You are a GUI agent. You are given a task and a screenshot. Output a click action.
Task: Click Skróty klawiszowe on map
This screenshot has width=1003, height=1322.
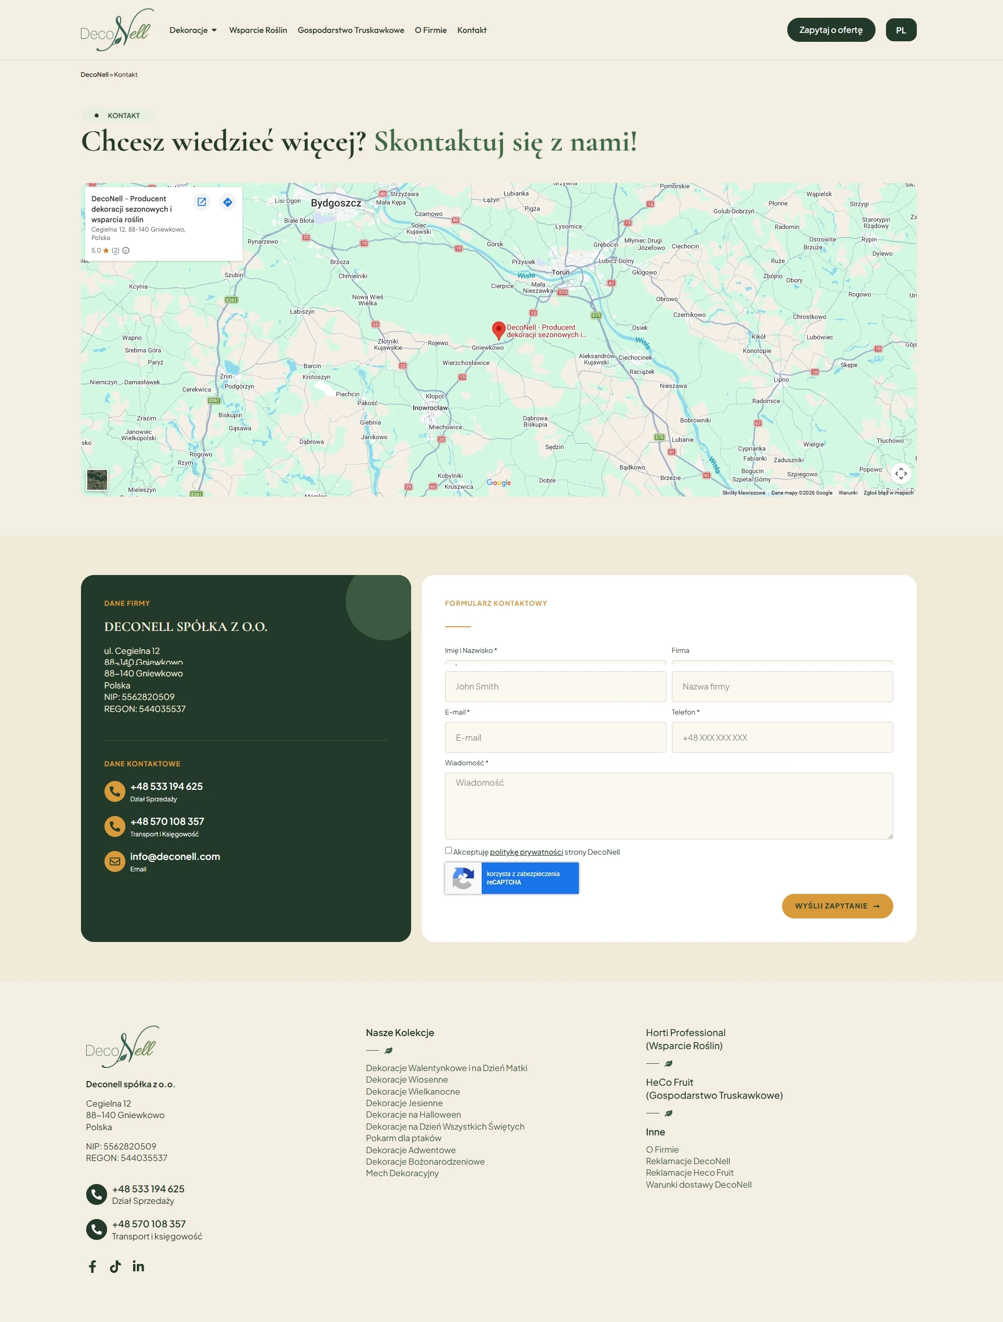point(744,493)
